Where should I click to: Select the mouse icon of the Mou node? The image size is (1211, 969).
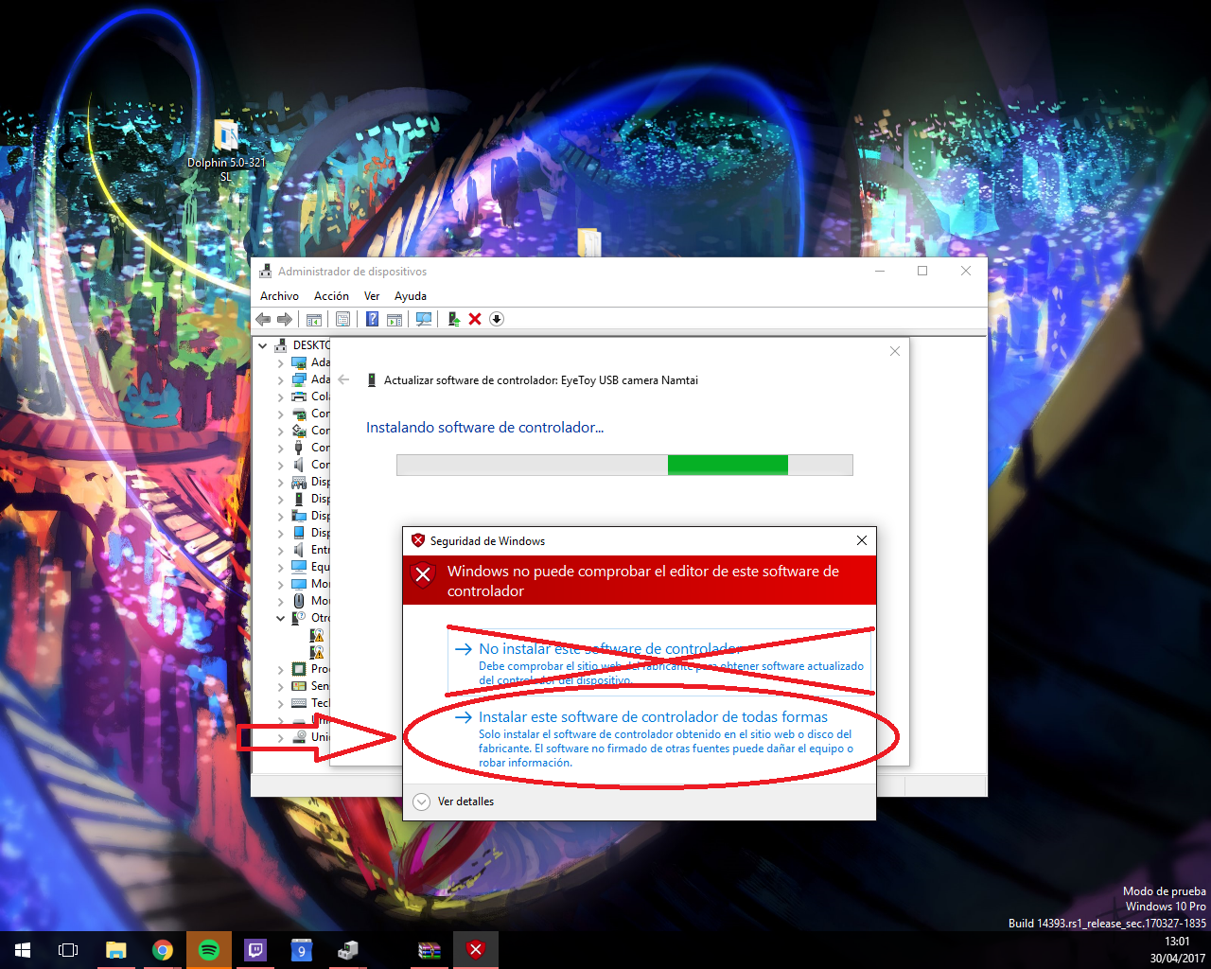299,601
